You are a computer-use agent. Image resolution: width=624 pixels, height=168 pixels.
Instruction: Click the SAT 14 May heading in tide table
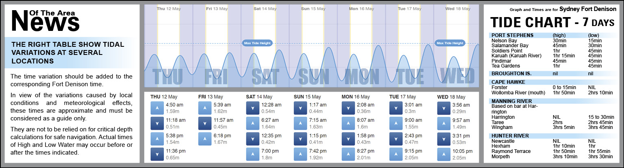[259, 97]
